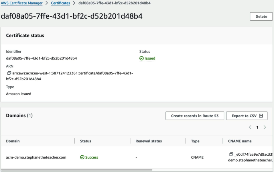The height and width of the screenshot is (172, 274).
Task: Open AWS Certificate Manager breadcrumb link
Action: (x=22, y=3)
